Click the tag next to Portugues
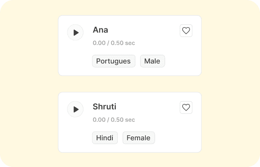The image size is (260, 167). coord(153,61)
